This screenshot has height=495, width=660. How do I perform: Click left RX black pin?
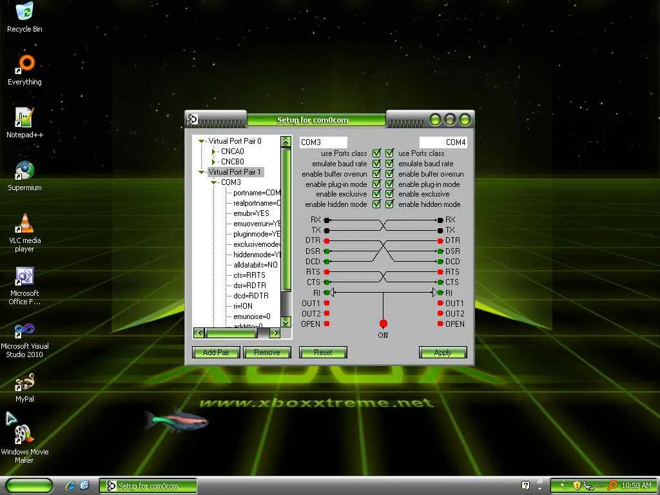tap(327, 220)
